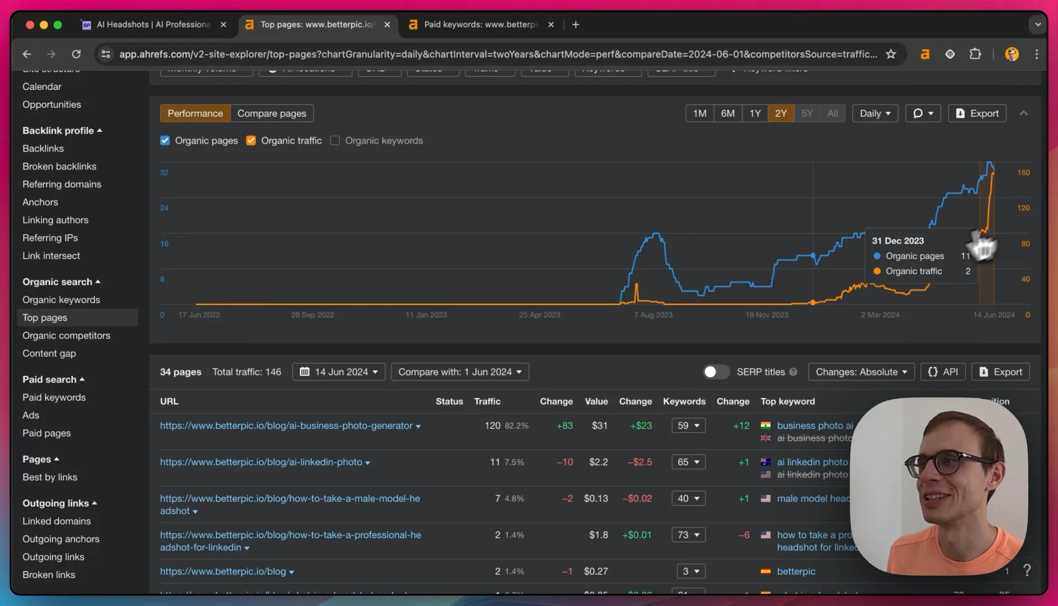Close the AI Headshots tab
Image resolution: width=1058 pixels, height=606 pixels.
(224, 25)
